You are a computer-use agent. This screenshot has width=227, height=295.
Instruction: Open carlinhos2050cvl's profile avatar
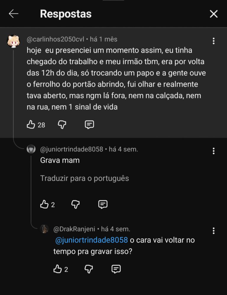tap(13, 41)
